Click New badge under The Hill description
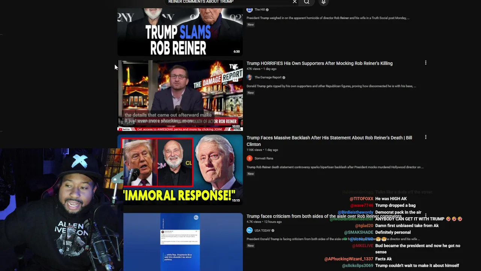Screen dimensions: 481x271 pyautogui.click(x=251, y=24)
